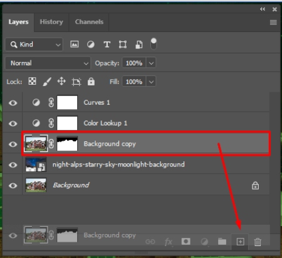
Task: Switch to the History tab
Action: pyautogui.click(x=51, y=22)
